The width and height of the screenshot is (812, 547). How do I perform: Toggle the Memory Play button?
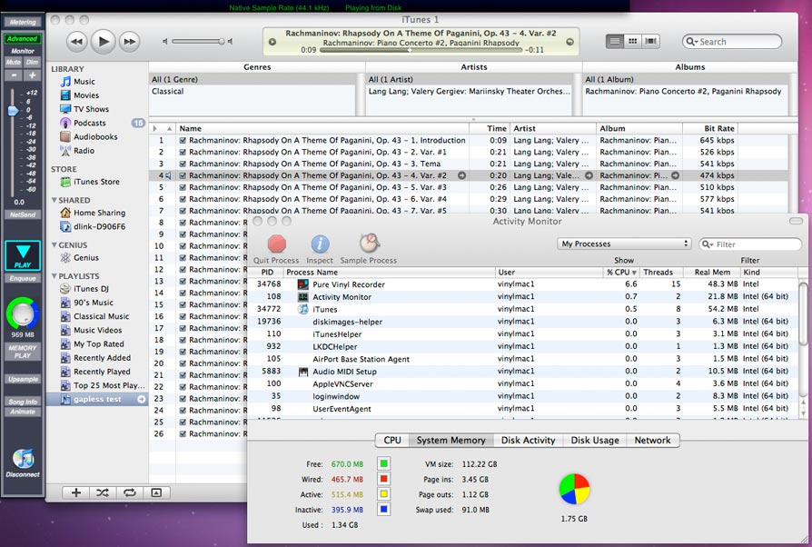(x=23, y=352)
